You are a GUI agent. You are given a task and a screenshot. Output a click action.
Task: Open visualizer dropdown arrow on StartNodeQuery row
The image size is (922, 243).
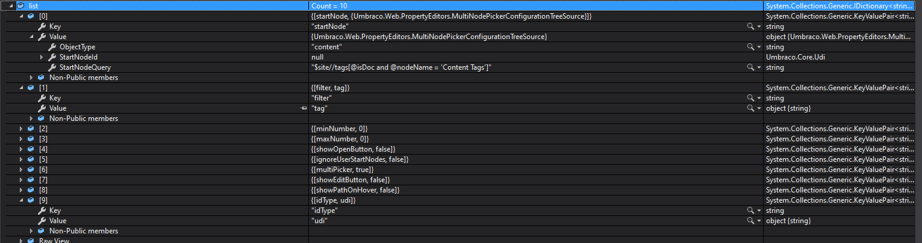click(x=759, y=68)
